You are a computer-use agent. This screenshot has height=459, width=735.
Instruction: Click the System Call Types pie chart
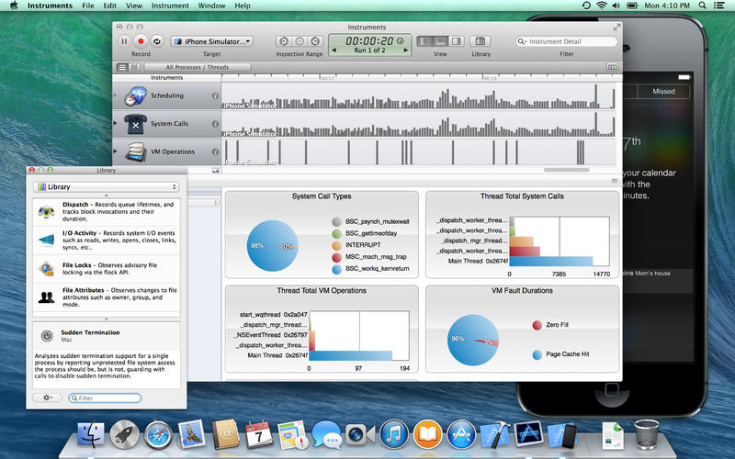click(272, 245)
